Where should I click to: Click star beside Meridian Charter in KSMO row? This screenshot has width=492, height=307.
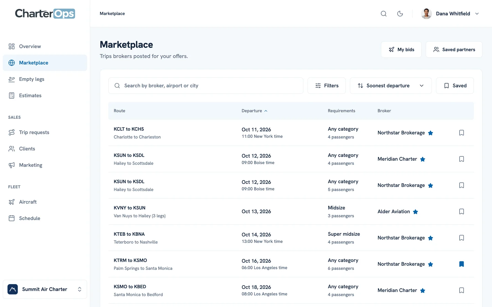[423, 291]
